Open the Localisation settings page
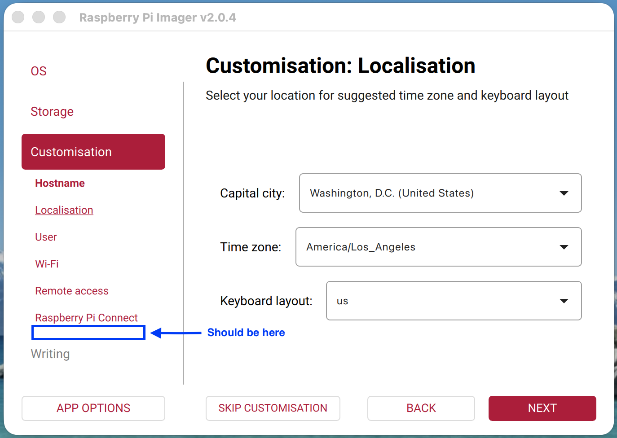The height and width of the screenshot is (438, 617). 64,210
